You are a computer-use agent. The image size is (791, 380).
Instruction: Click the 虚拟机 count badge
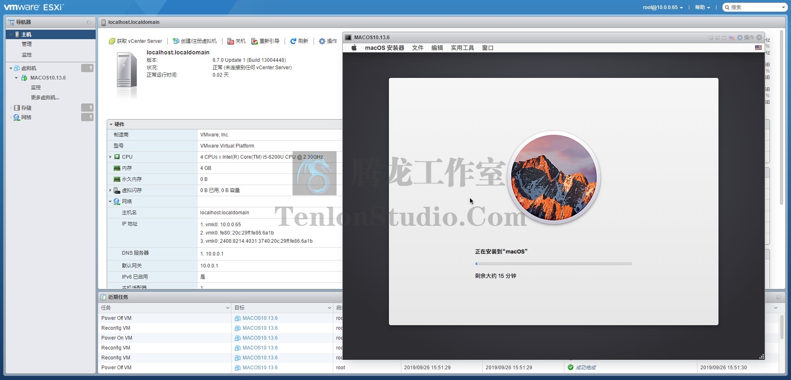(87, 68)
